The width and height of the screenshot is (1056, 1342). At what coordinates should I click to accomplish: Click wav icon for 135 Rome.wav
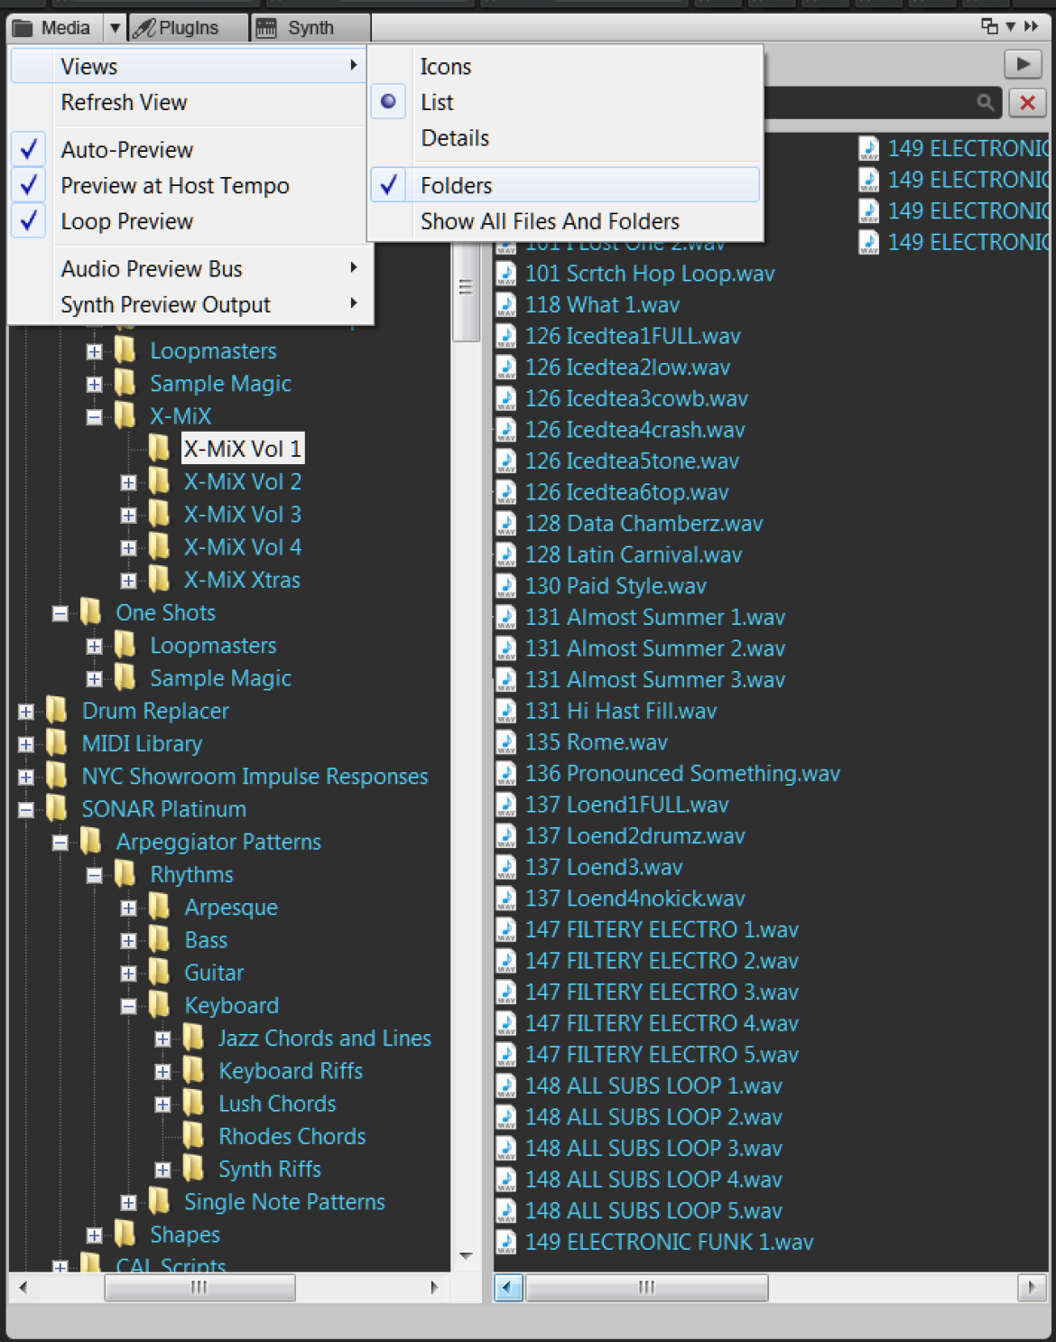tap(506, 742)
